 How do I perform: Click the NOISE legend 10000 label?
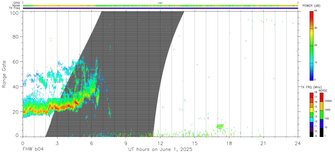click(x=328, y=101)
